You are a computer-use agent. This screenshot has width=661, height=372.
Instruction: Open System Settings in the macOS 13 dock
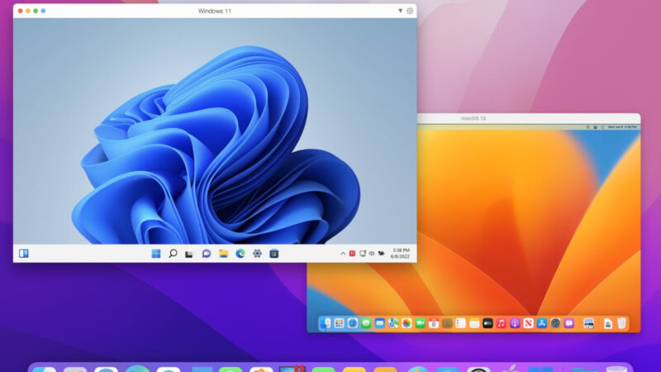pos(555,323)
